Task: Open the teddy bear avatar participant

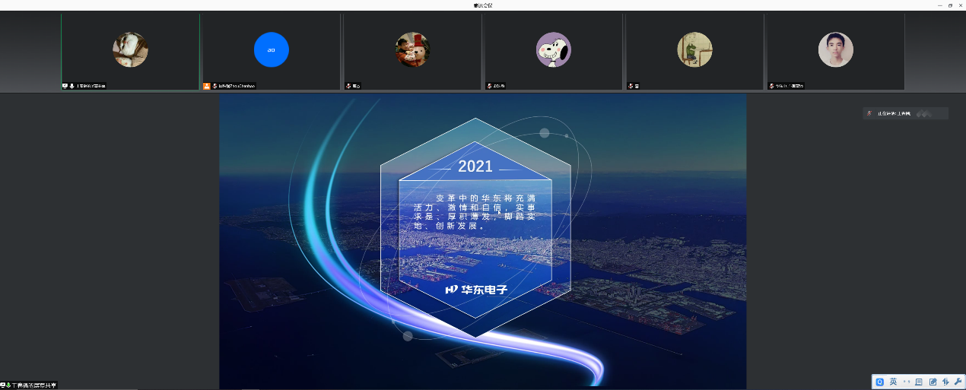Action: pos(412,50)
